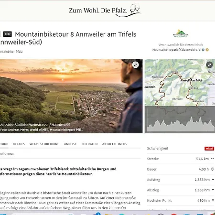The width and height of the screenshot is (215, 215).
Task: Open the Mountainbikepark Pfälzerwald e. V. author link
Action: click(x=176, y=50)
